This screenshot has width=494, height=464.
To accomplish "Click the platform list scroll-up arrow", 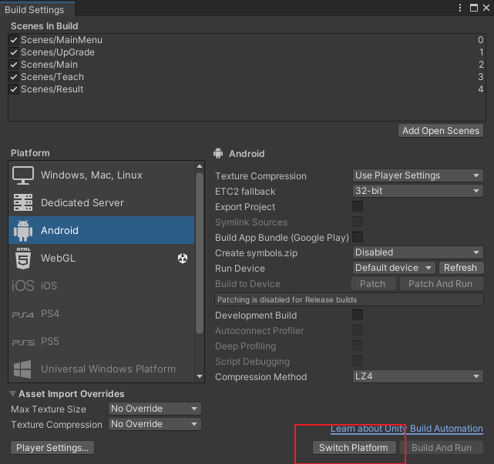I will coord(200,166).
